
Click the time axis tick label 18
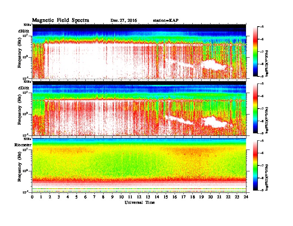192,197
